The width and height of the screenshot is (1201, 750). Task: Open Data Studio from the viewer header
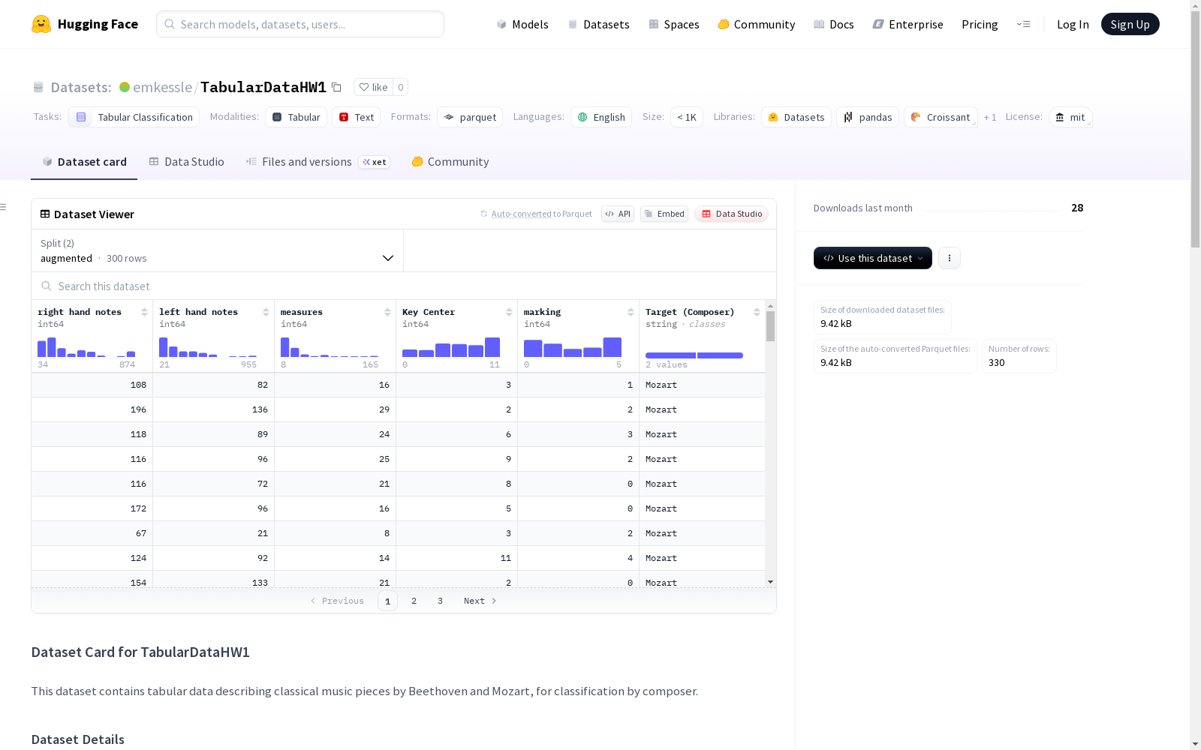coord(732,214)
